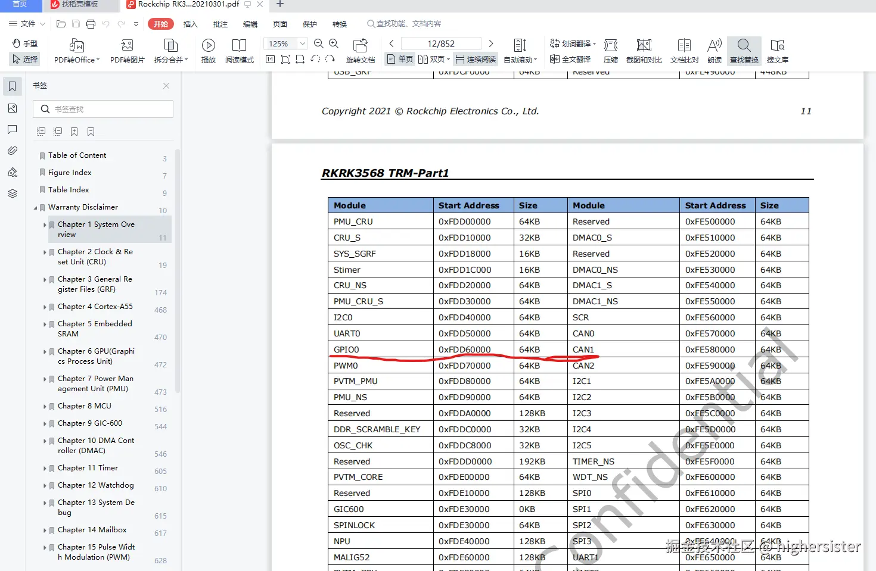The width and height of the screenshot is (876, 571).
Task: Rotate the view clockwise
Action: (330, 59)
